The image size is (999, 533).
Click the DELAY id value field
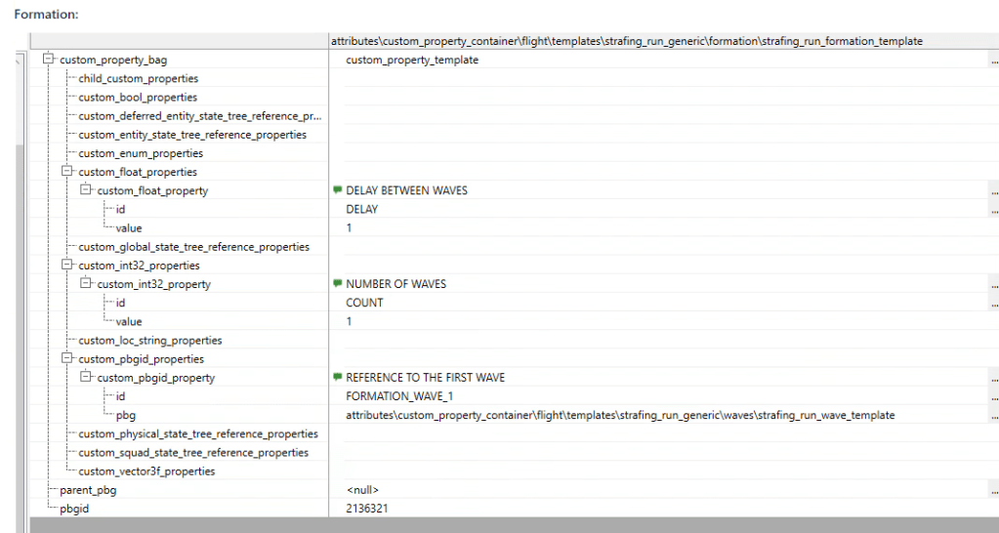362,209
